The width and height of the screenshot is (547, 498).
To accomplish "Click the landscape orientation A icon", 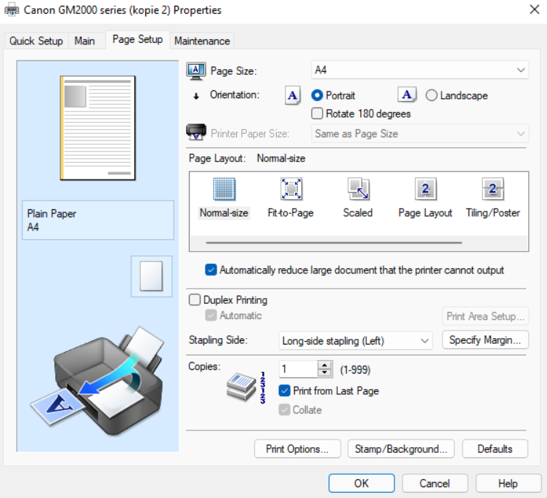I will [x=407, y=95].
